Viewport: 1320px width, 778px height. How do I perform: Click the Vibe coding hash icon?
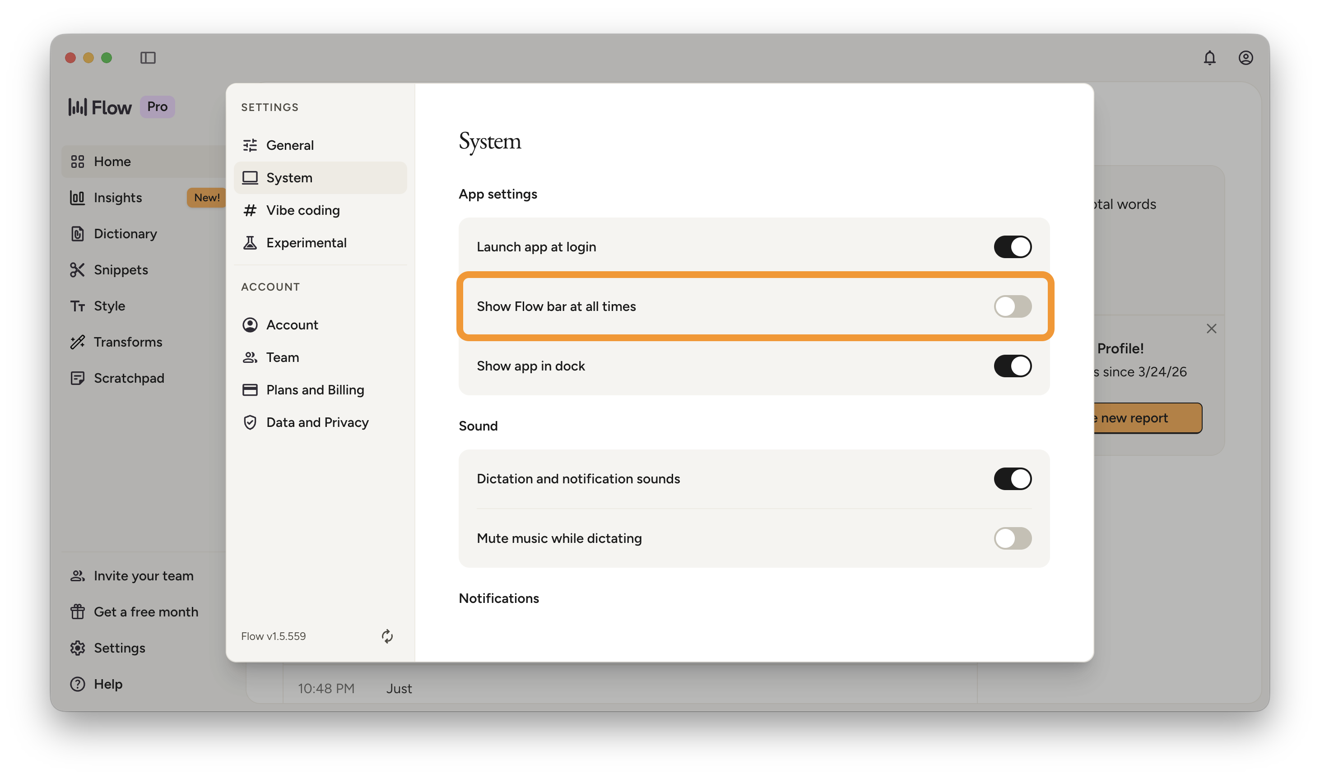(x=250, y=210)
